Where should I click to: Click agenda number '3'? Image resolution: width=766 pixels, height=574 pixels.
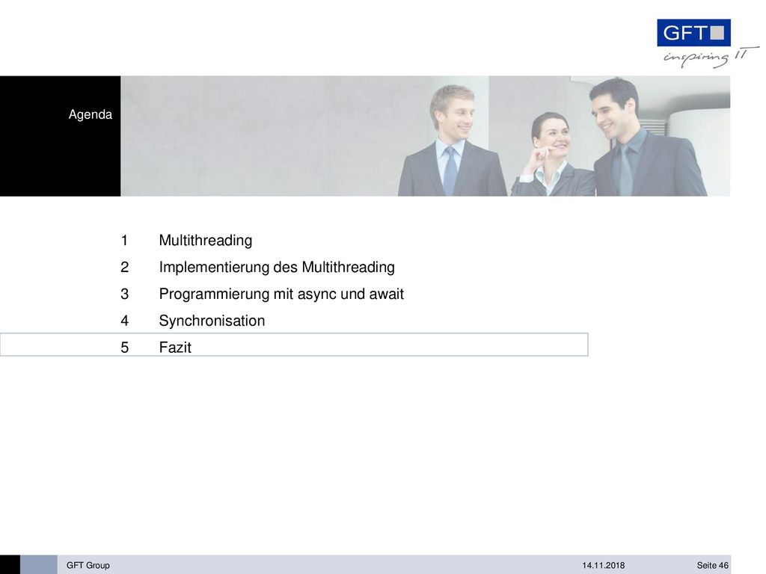pyautogui.click(x=125, y=294)
